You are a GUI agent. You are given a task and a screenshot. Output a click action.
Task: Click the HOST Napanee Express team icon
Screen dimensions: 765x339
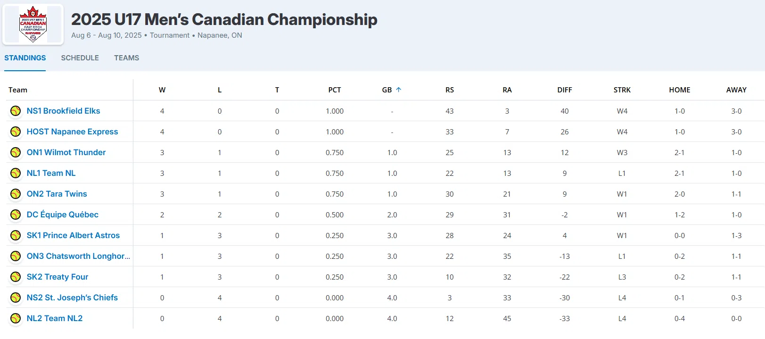[16, 132]
